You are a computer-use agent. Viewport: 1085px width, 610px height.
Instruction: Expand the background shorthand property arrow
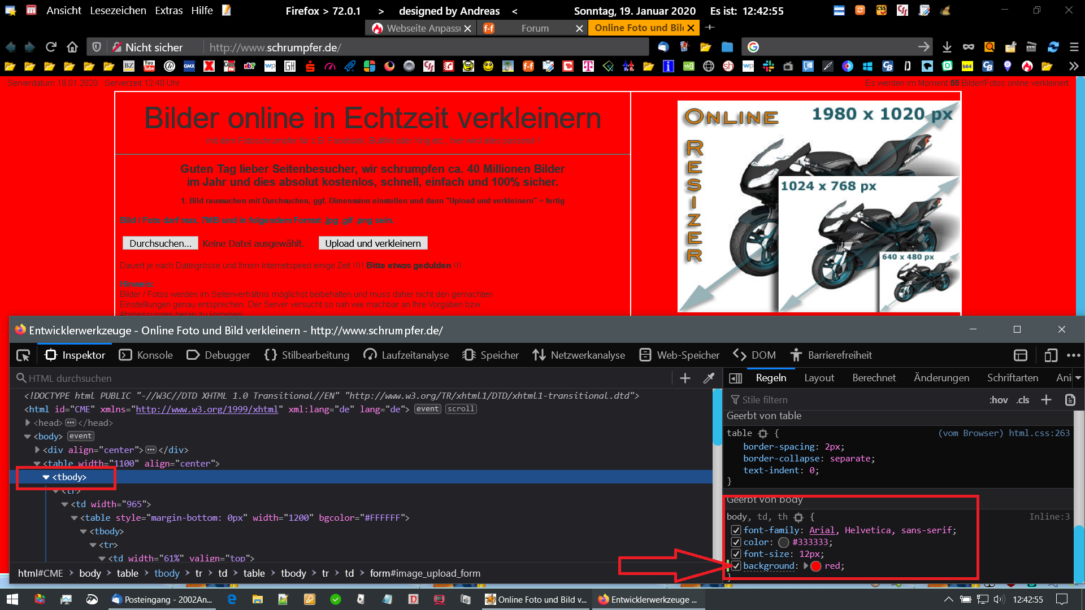[x=805, y=566]
